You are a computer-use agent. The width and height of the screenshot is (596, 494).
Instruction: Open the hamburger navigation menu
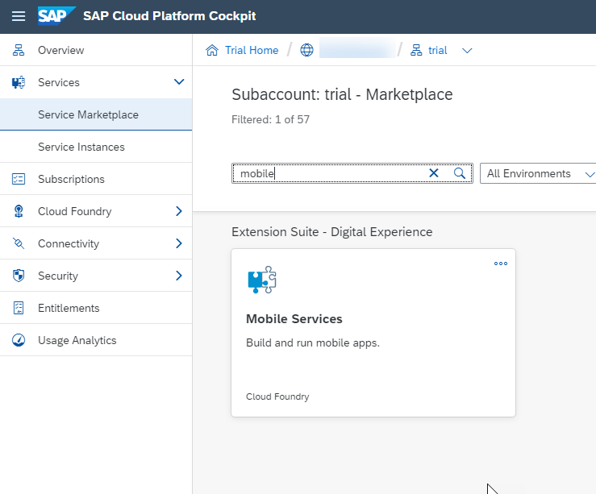pos(19,16)
